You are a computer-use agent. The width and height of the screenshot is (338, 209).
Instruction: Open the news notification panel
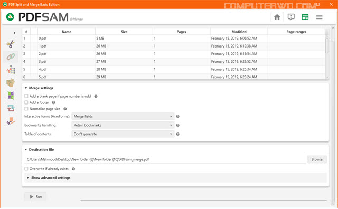point(291,17)
